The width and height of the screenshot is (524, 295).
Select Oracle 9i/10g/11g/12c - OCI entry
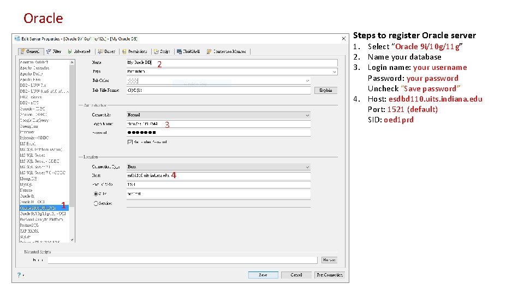point(43,214)
